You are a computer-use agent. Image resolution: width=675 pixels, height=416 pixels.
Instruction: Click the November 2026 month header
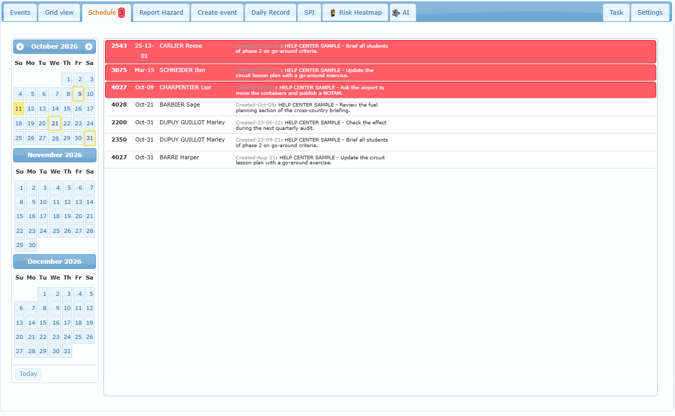(x=55, y=155)
